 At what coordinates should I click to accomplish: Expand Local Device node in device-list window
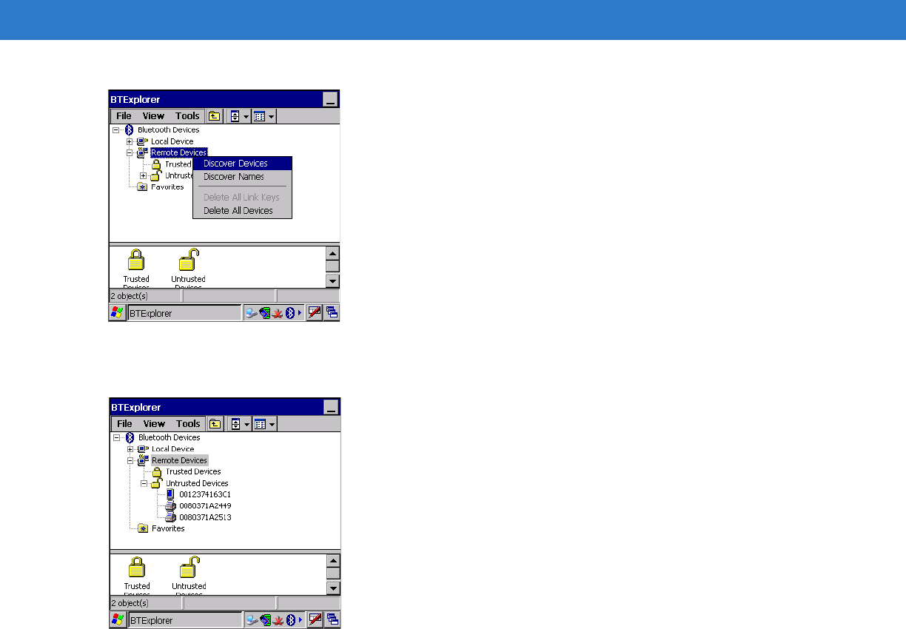[x=130, y=449]
